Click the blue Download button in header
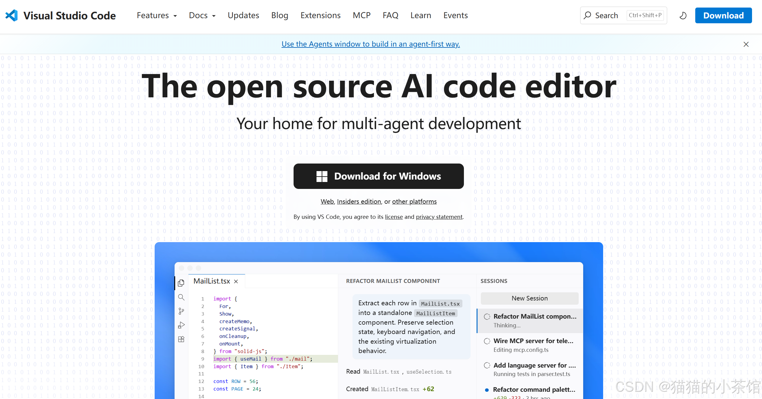762x399 pixels. (723, 15)
